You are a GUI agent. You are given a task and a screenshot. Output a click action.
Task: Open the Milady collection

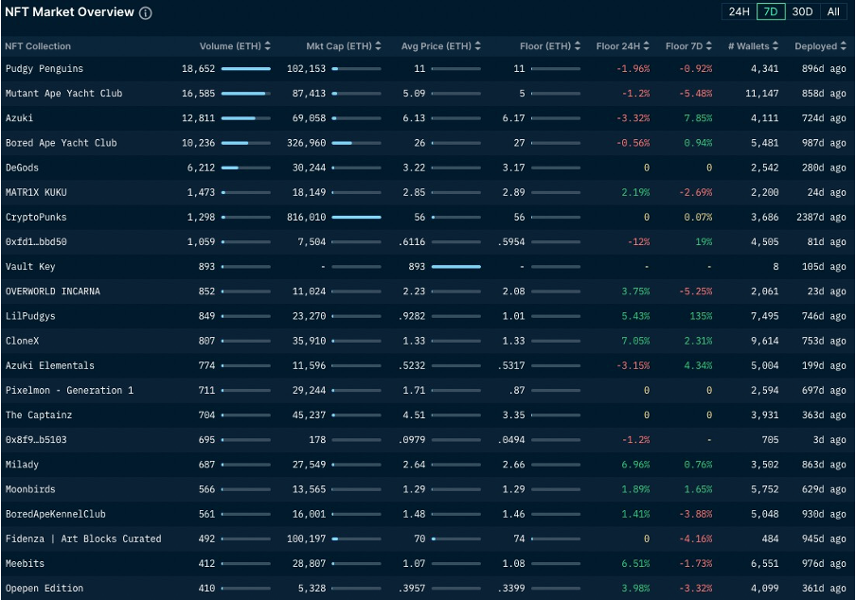click(x=22, y=465)
